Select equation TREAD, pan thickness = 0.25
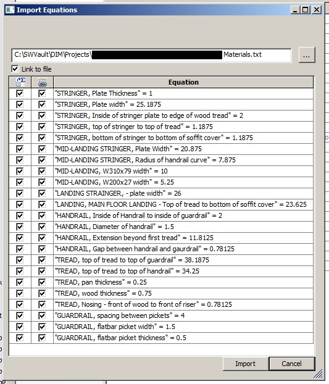Image resolution: width=329 pixels, height=384 pixels. tap(183, 282)
